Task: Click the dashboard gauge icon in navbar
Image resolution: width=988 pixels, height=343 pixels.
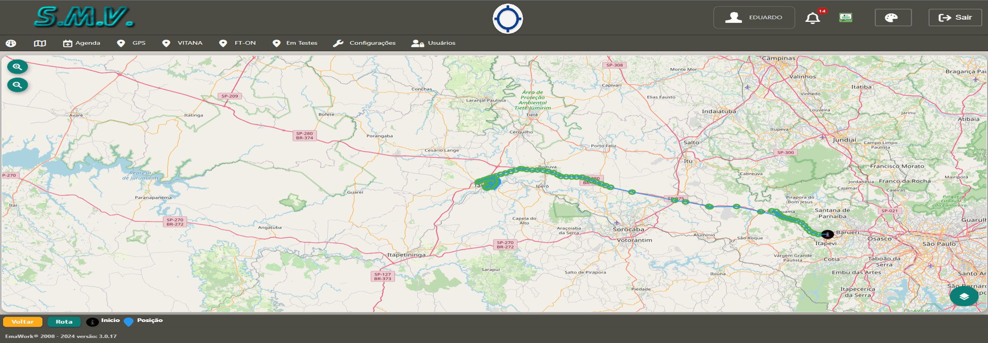Action: 11,43
